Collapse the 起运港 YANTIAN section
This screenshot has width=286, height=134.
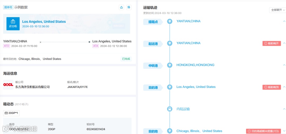coord(284,43)
